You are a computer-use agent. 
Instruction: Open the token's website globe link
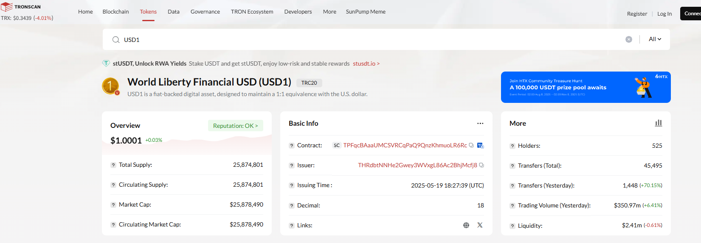pos(466,225)
